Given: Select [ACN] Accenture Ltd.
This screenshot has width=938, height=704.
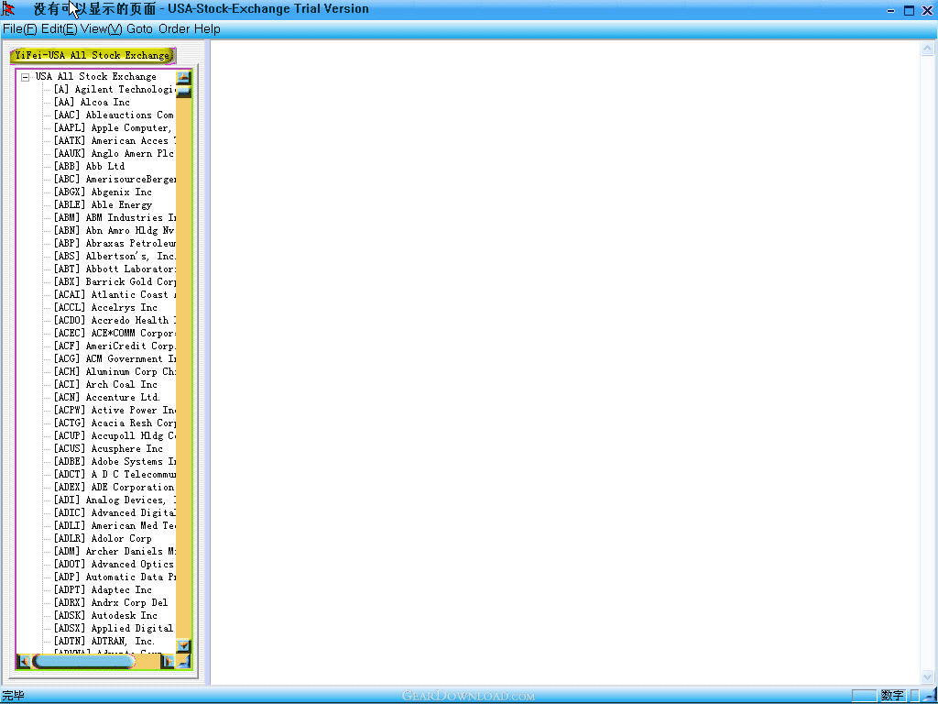Looking at the screenshot, I should coord(107,398).
